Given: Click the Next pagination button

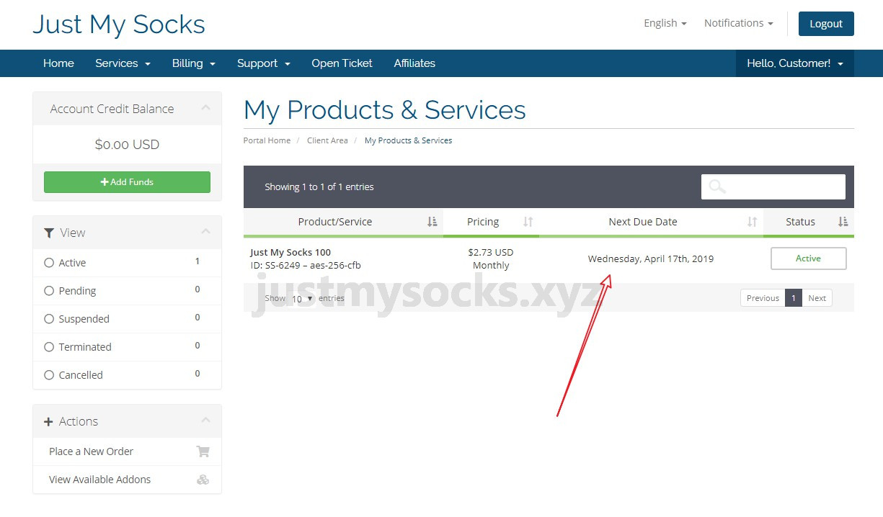Looking at the screenshot, I should tap(817, 298).
